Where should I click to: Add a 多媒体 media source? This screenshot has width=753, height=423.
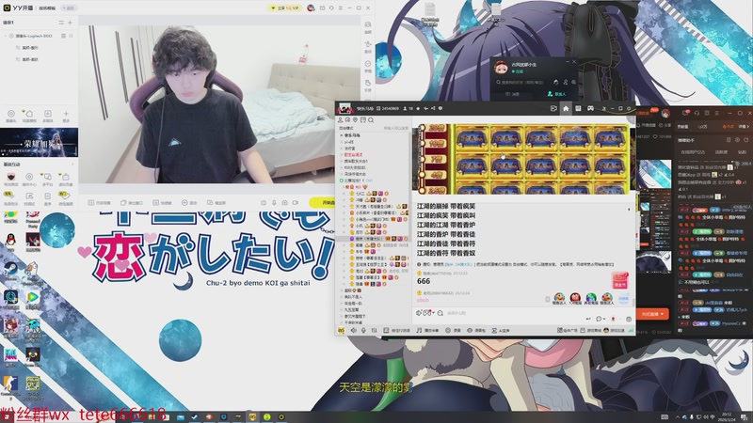pyautogui.click(x=48, y=116)
